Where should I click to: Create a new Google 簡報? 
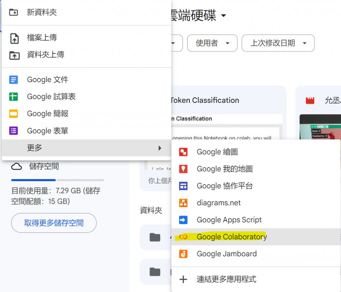pos(87,113)
